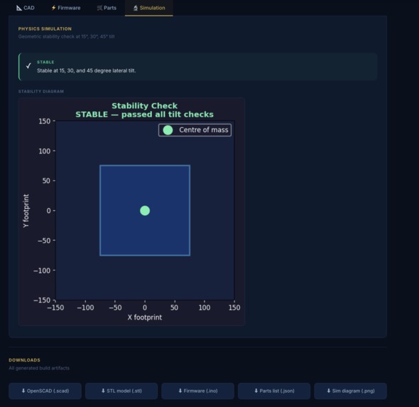Screen dimensions: 419x407
Task: Click the Firmware lightning bolt icon
Action: coord(53,8)
